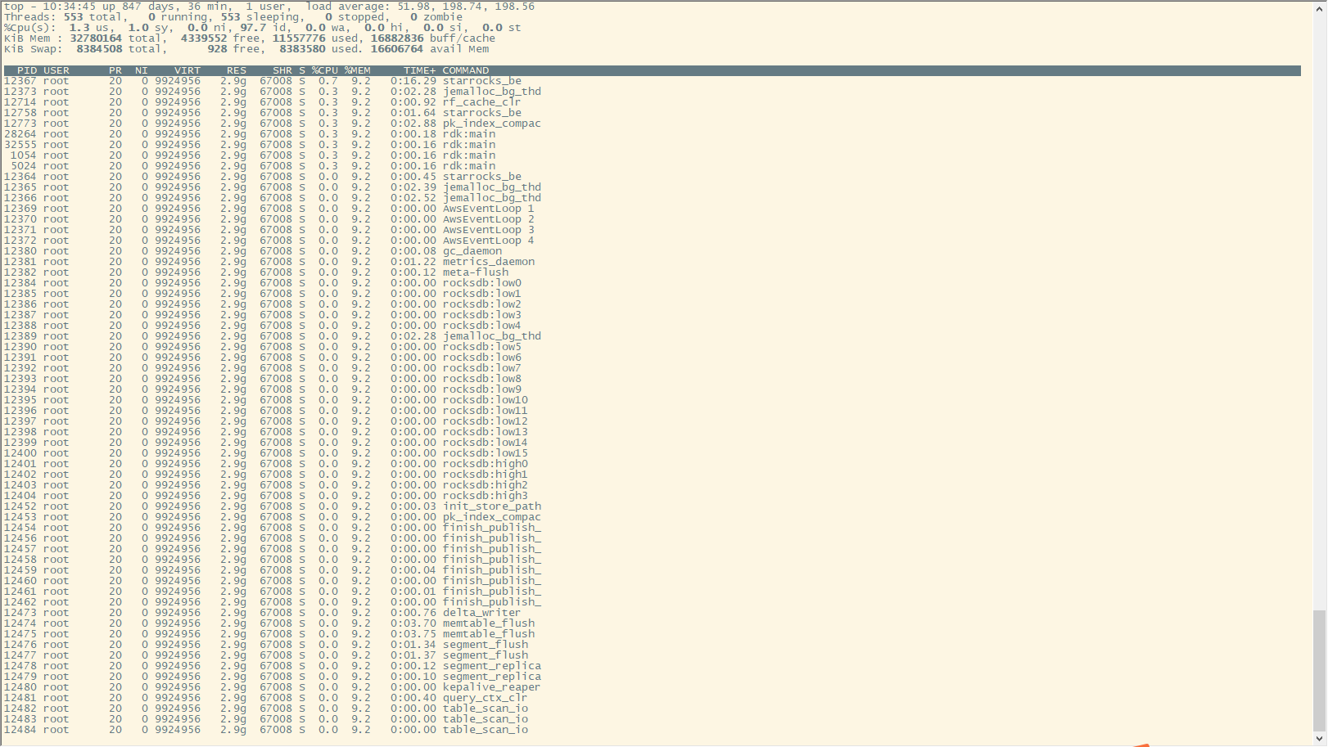Click the %MEM column header
Screen dimensions: 1328x747
tap(358, 71)
